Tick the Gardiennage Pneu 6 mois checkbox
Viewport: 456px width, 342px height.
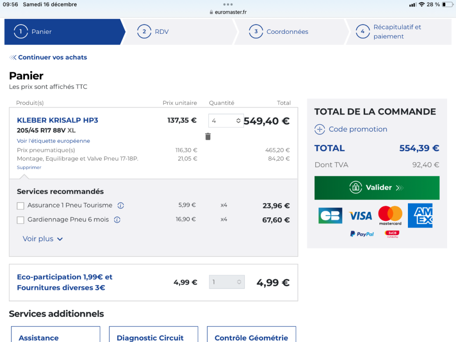tap(20, 220)
